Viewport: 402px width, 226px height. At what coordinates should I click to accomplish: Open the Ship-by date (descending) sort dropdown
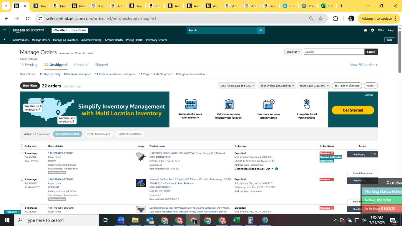coord(277,86)
